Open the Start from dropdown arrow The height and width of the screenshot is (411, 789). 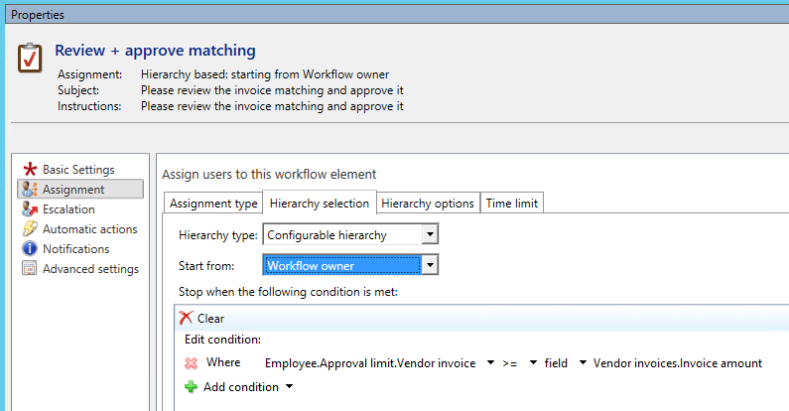429,265
